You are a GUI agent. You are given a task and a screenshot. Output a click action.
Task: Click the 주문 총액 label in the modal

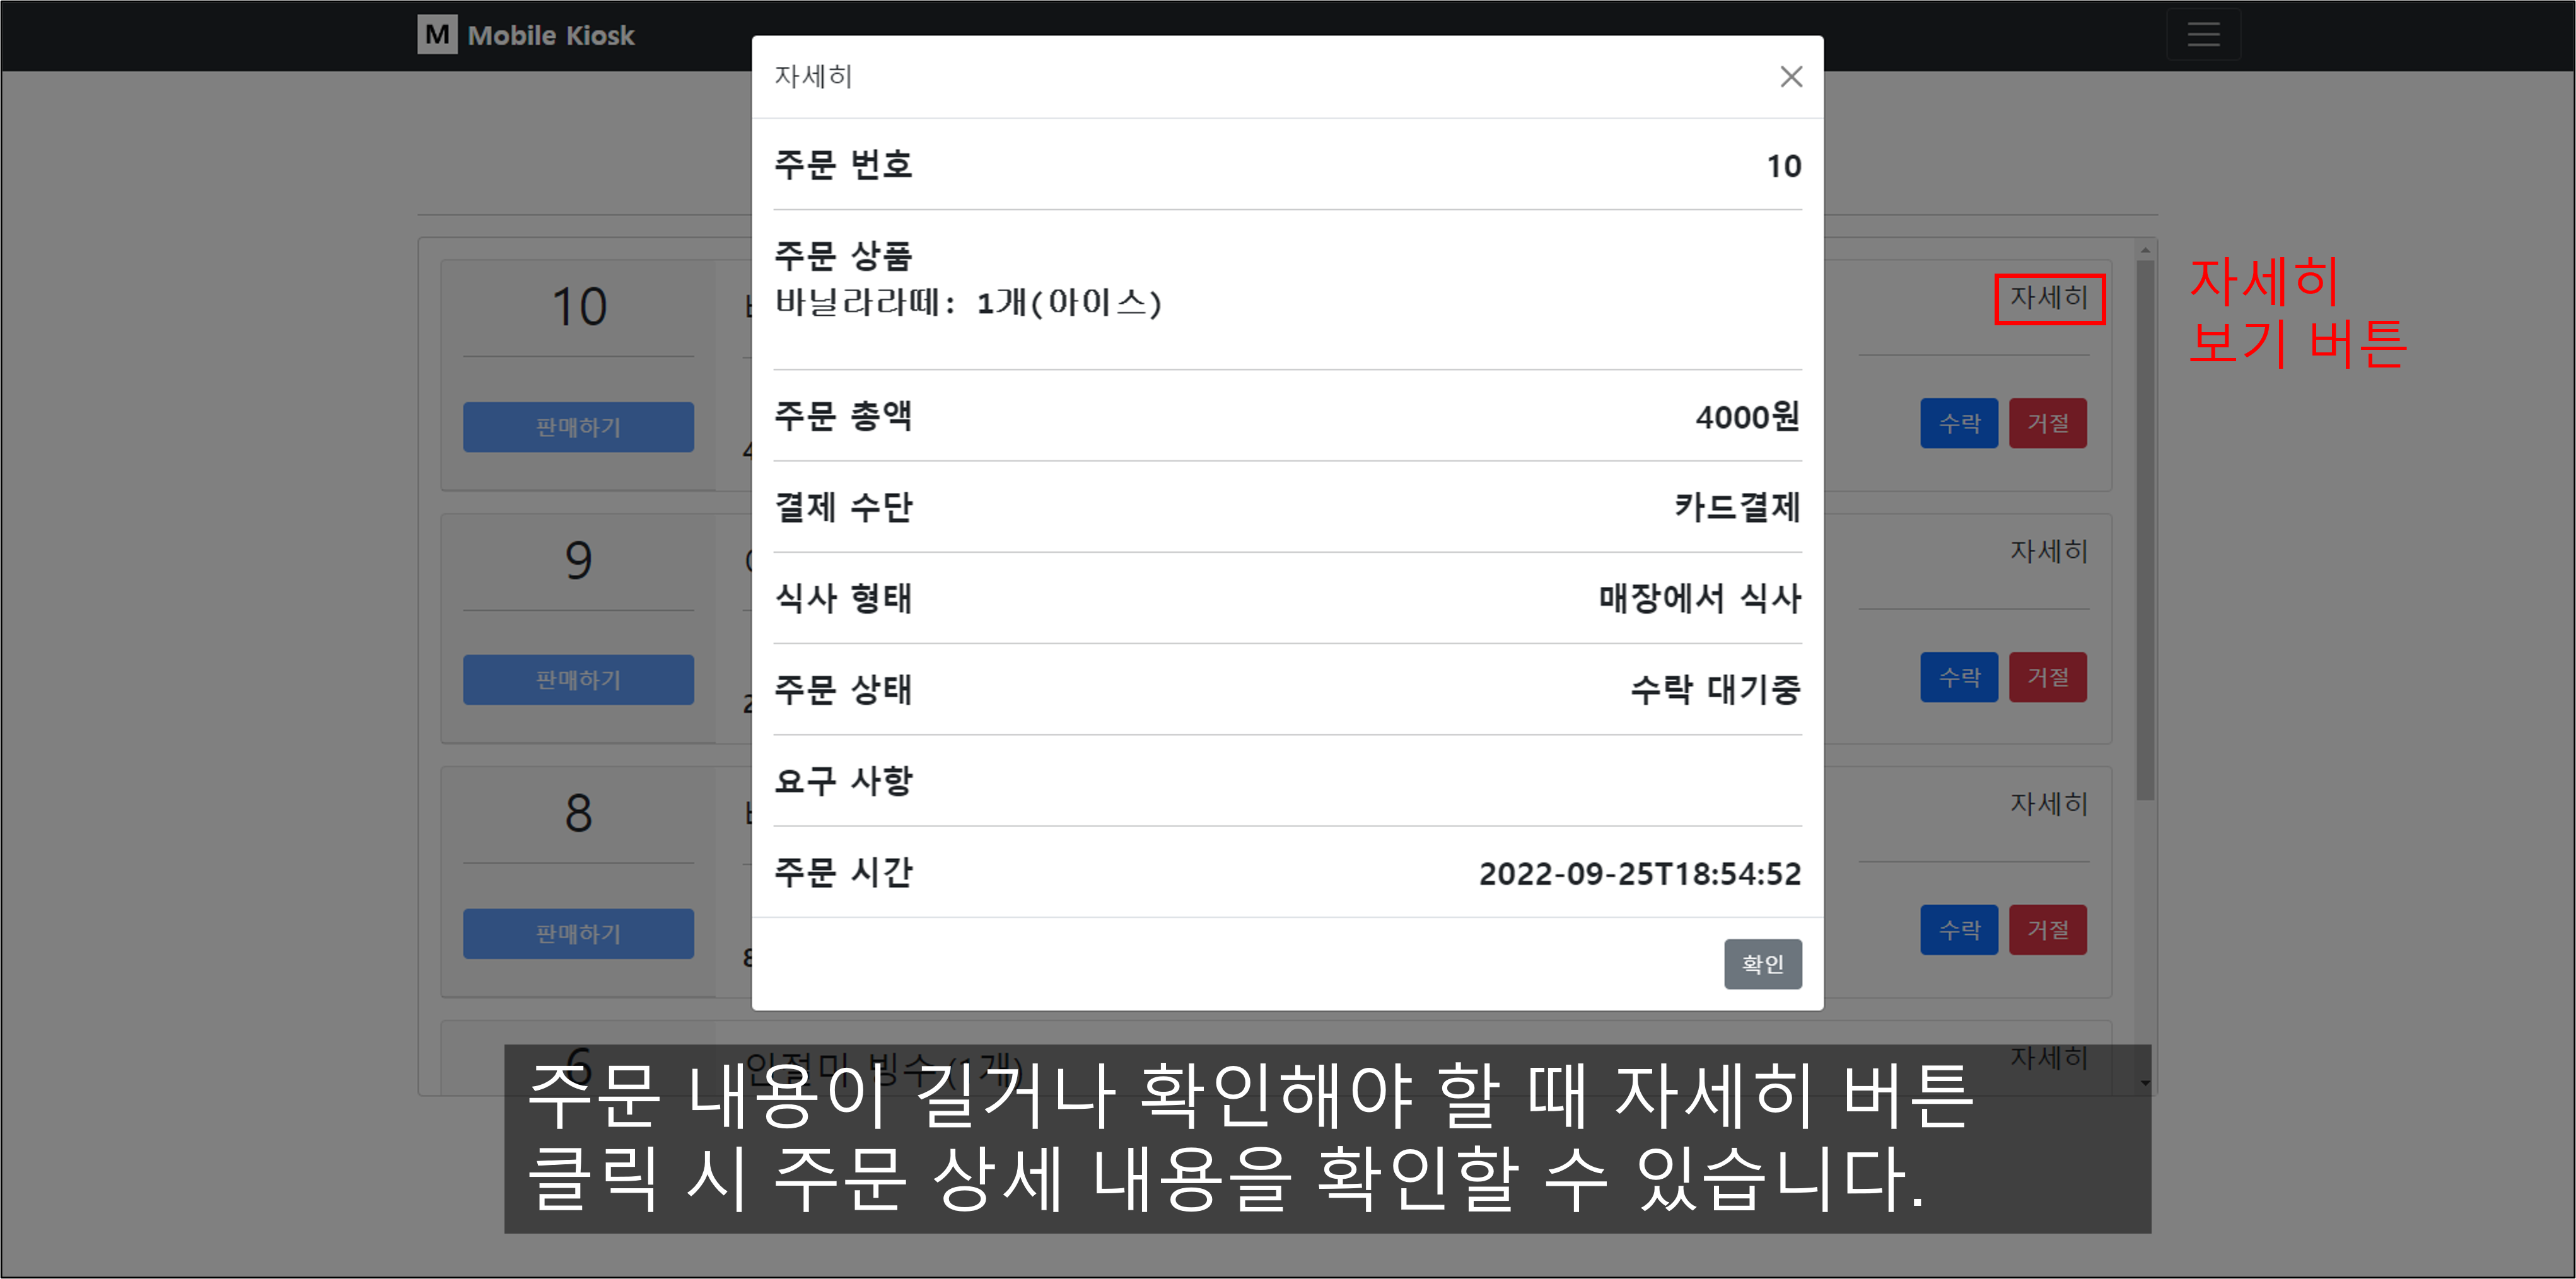tap(844, 415)
